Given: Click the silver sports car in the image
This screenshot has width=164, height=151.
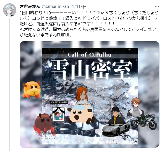Looking at the screenshot, I should pos(116,129).
